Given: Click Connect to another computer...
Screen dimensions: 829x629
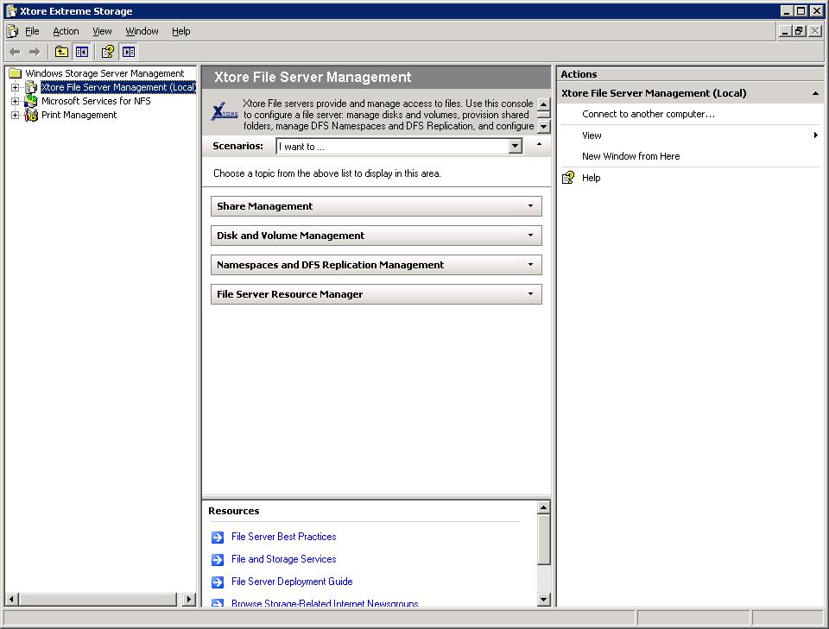Looking at the screenshot, I should (649, 114).
